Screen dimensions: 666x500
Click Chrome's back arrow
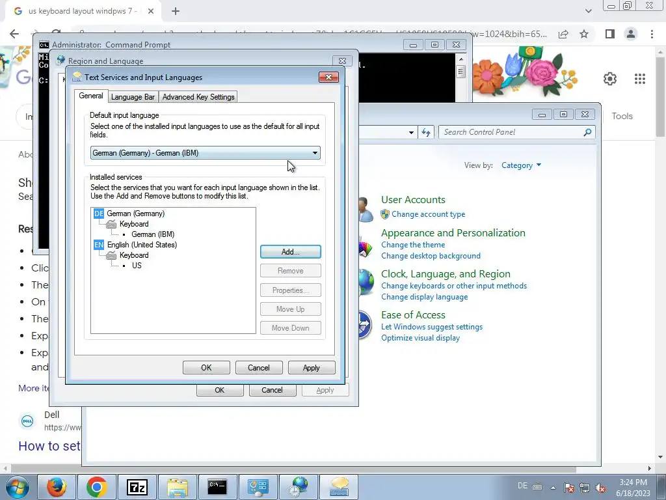[14, 34]
